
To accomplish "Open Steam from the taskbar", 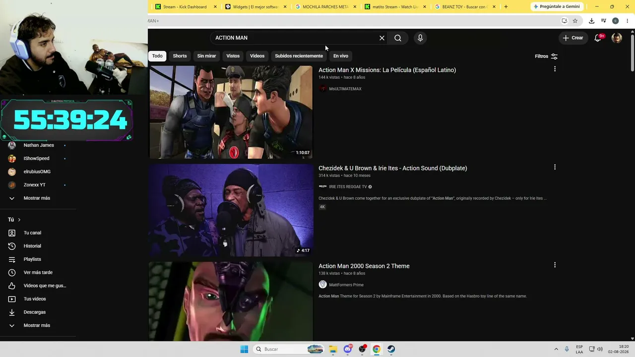I will tap(391, 349).
